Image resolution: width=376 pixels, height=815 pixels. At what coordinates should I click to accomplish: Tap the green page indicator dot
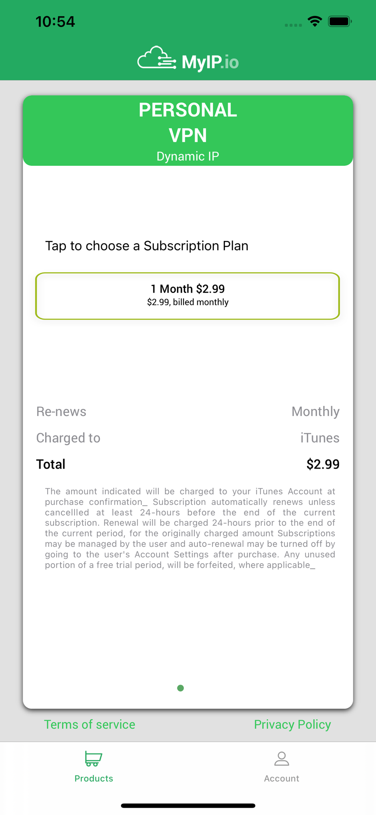181,688
